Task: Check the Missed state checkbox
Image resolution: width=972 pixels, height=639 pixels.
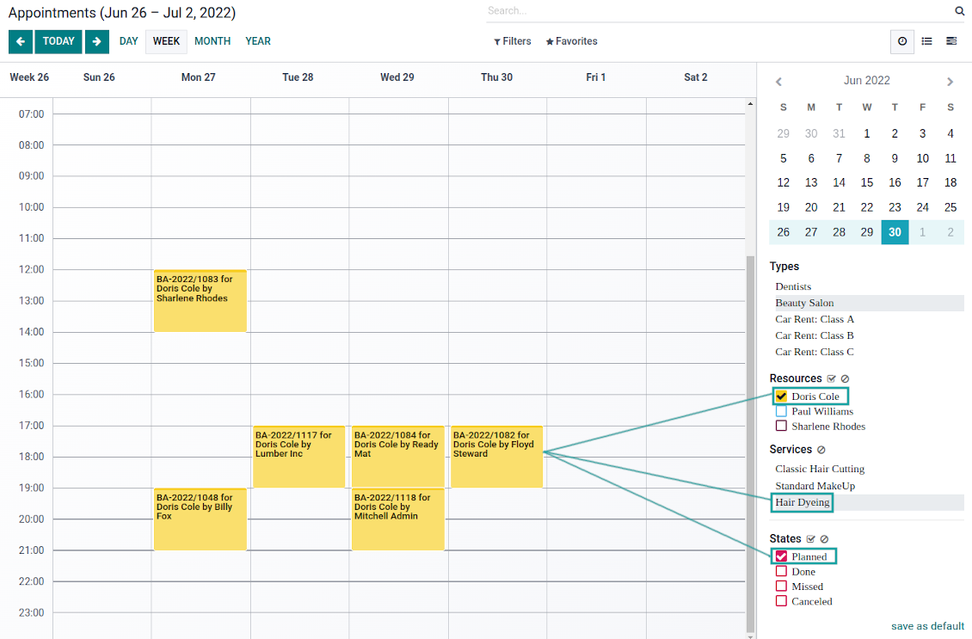Action: pos(782,587)
